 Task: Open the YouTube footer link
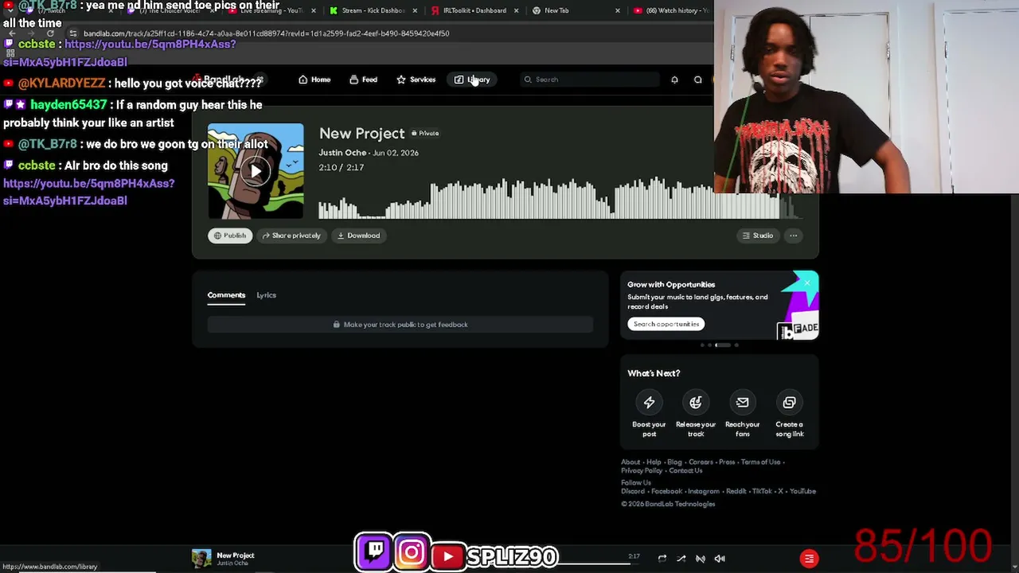click(x=802, y=492)
